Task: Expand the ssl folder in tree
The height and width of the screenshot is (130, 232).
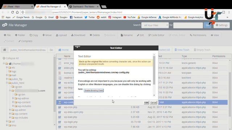Action: point(7,121)
